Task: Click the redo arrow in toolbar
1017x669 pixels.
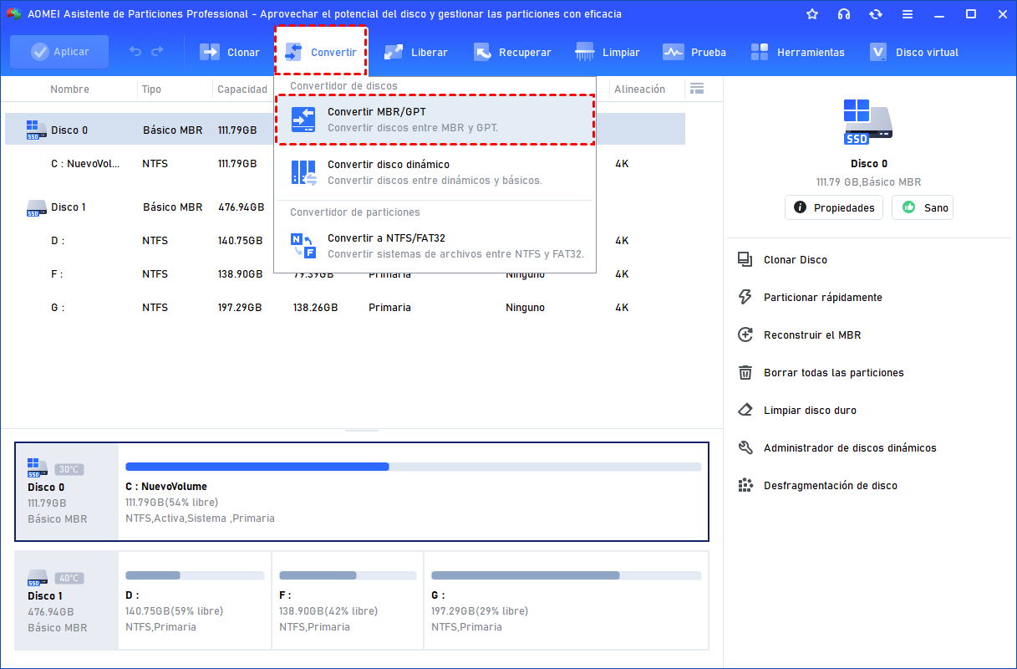Action: tap(157, 52)
